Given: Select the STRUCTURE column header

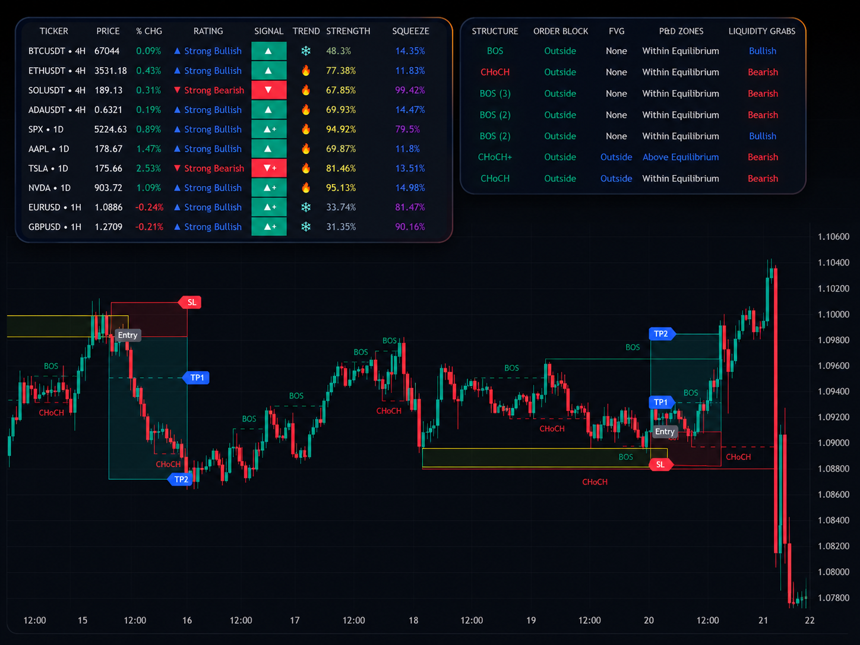Looking at the screenshot, I should point(495,31).
